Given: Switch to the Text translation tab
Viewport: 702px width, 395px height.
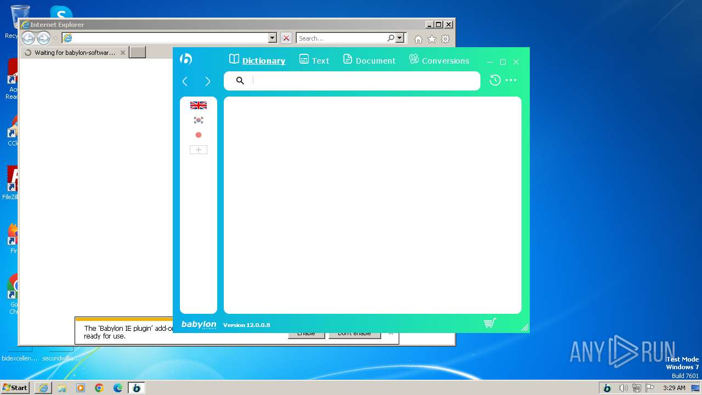Looking at the screenshot, I should coord(314,60).
